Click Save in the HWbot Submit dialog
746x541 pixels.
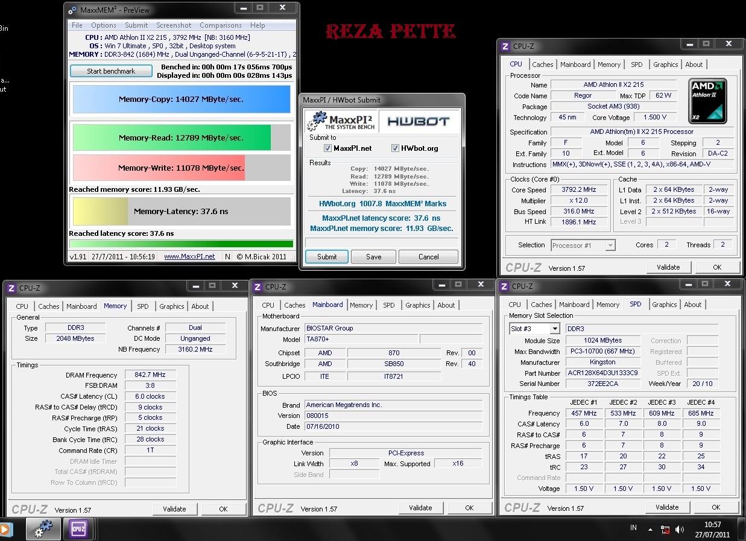[374, 256]
